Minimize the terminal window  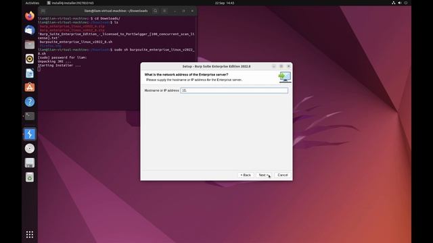[x=175, y=11]
